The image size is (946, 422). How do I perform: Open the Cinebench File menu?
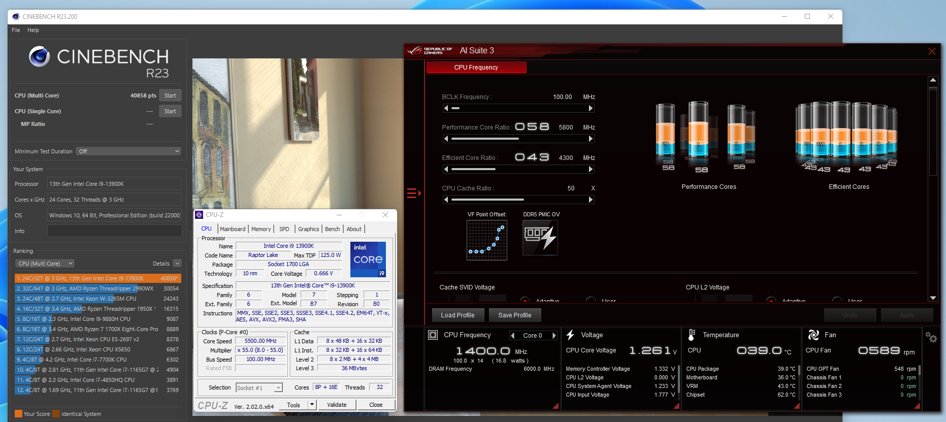click(16, 30)
